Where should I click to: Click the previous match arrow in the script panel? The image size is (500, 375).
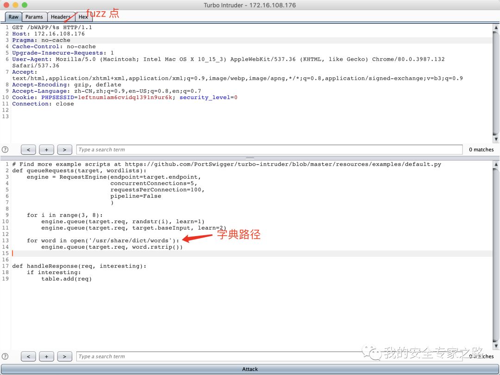28,356
